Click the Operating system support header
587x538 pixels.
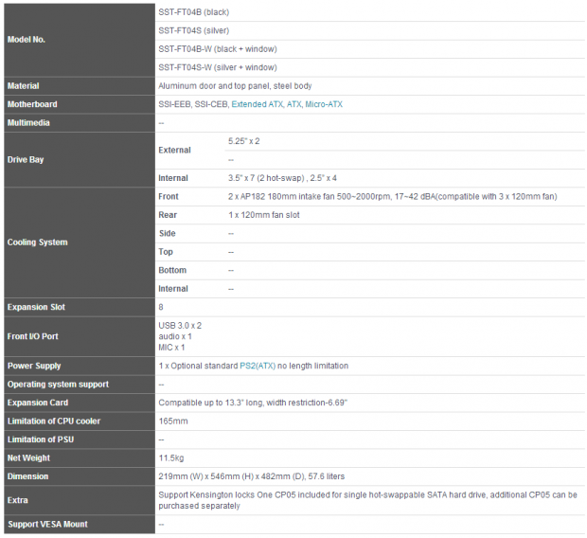[80, 384]
